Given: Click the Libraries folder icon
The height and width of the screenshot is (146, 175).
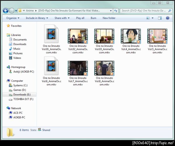Looking at the screenshot, I should (8, 35).
